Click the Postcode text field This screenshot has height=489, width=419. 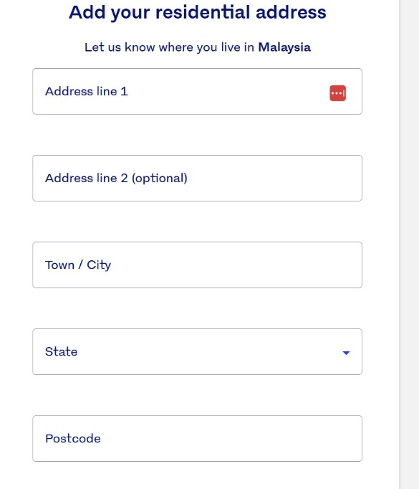(197, 438)
